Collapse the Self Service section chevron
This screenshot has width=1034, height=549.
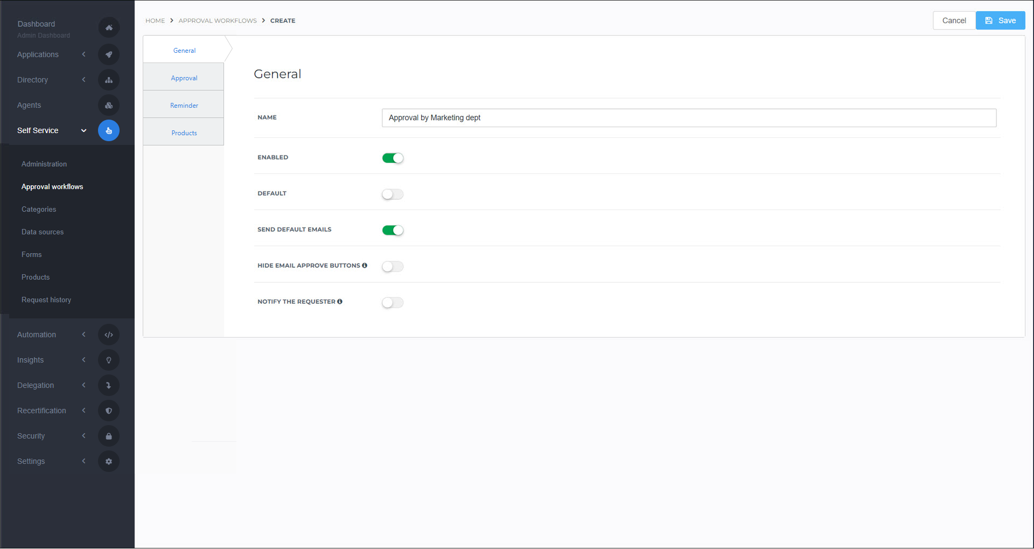83,130
